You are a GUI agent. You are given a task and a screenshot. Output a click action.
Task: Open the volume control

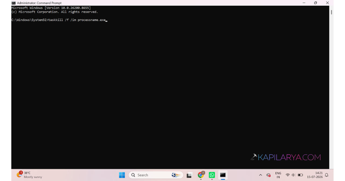(294, 175)
